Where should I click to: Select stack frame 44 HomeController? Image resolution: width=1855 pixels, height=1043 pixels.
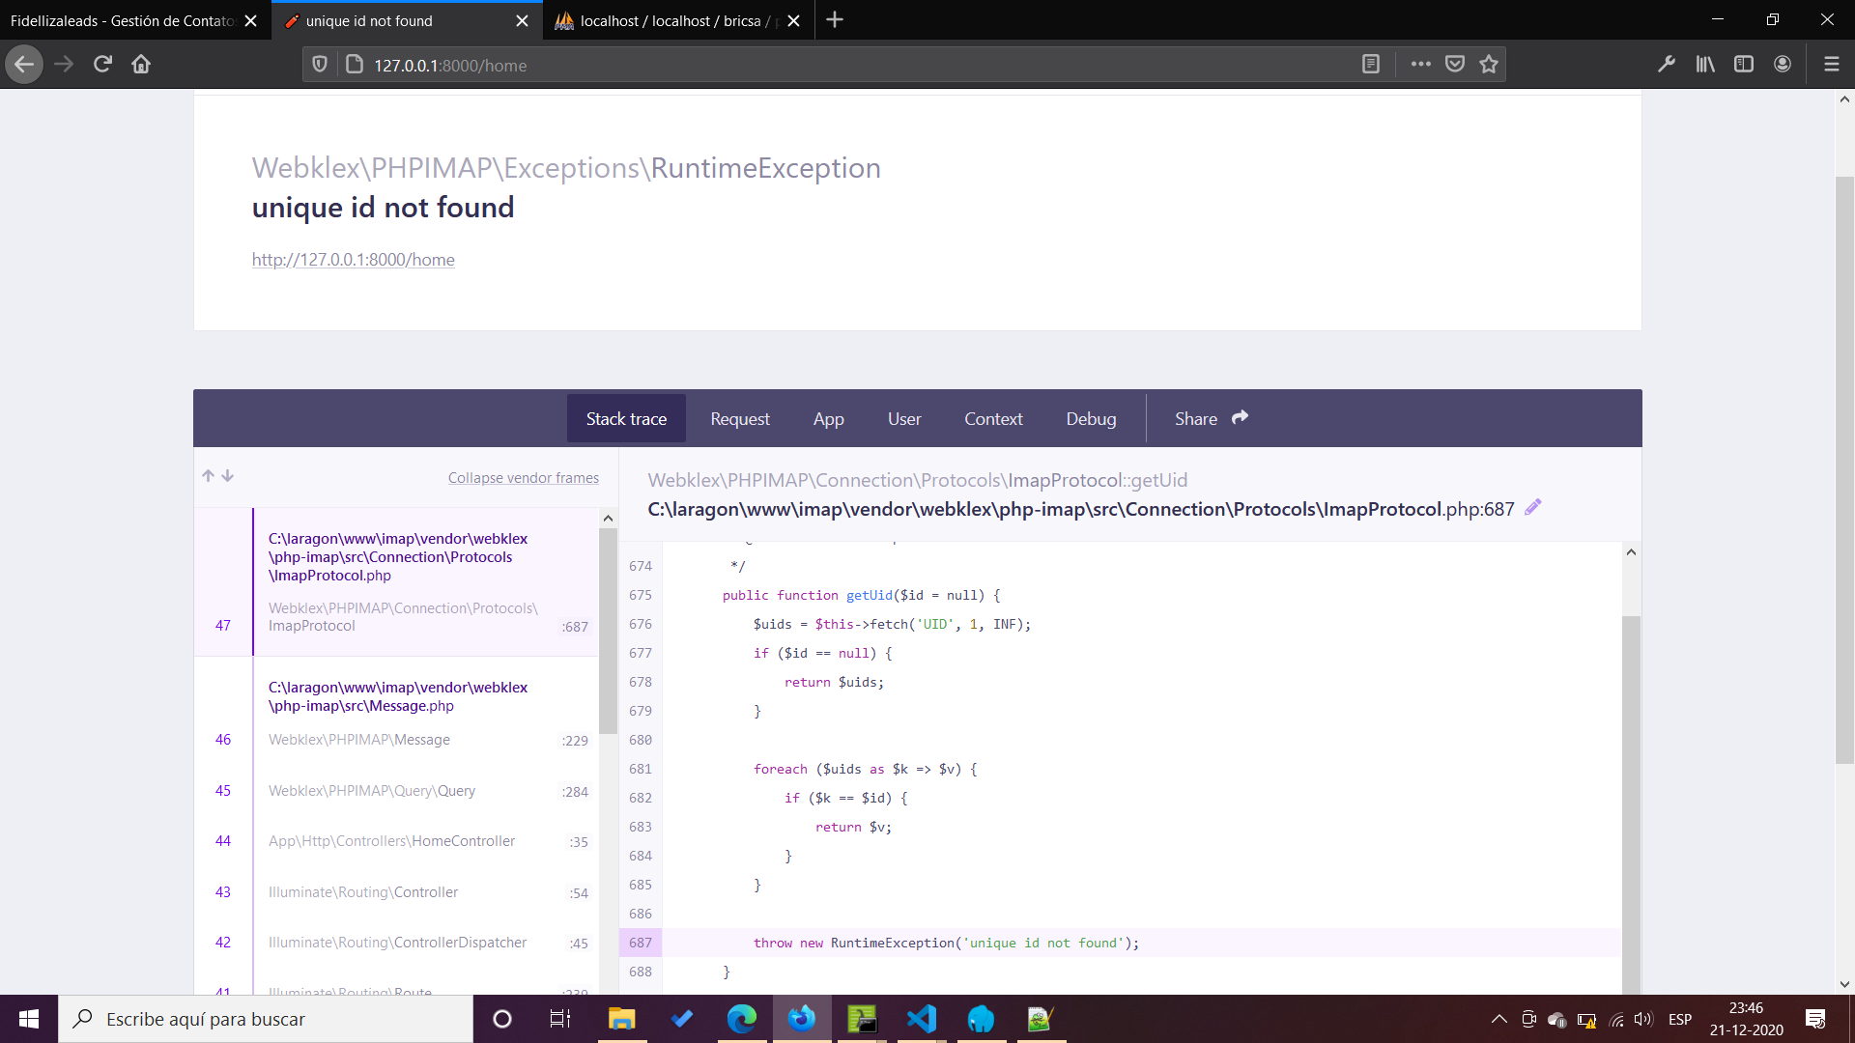tap(392, 840)
